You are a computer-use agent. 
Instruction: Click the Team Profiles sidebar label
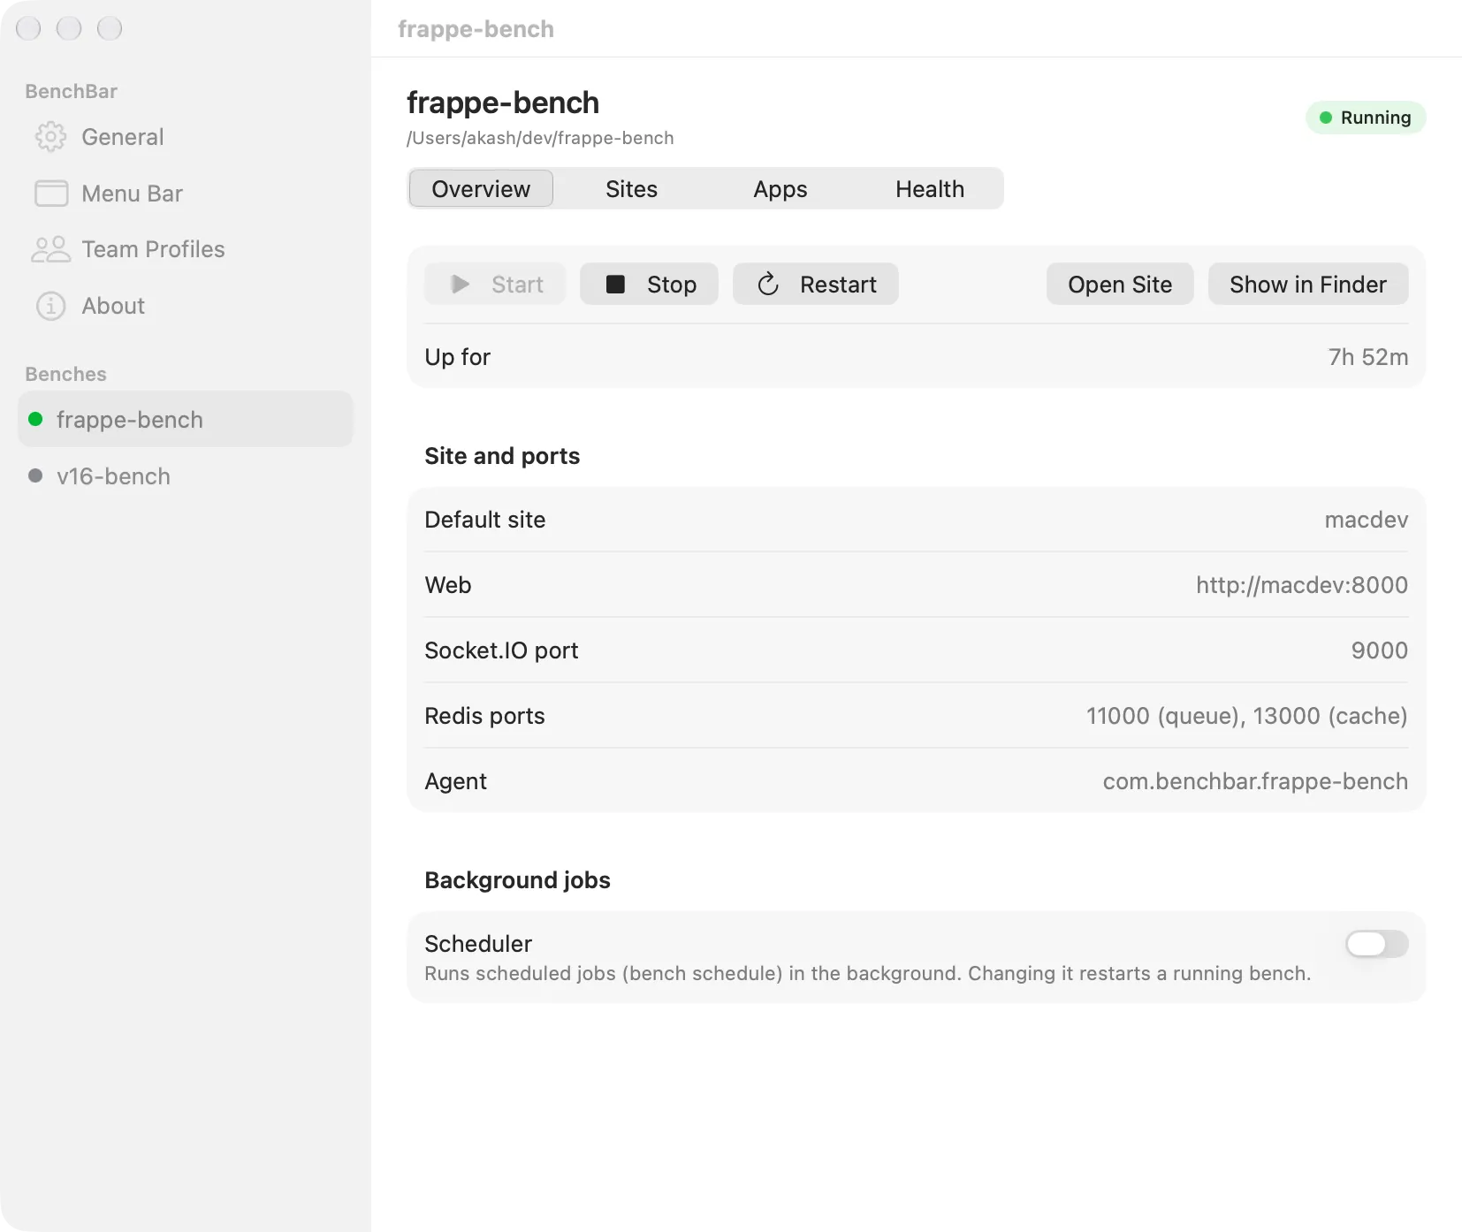[x=154, y=249]
